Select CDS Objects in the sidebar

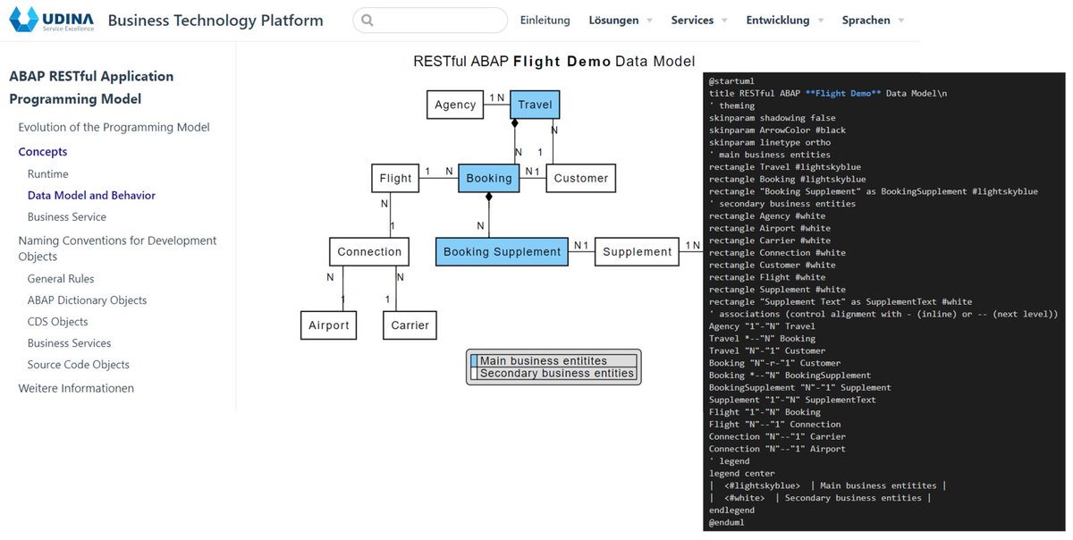pyautogui.click(x=58, y=321)
